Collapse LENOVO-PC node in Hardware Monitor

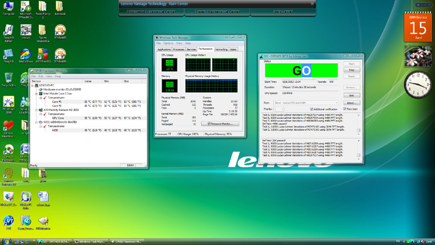32,85
